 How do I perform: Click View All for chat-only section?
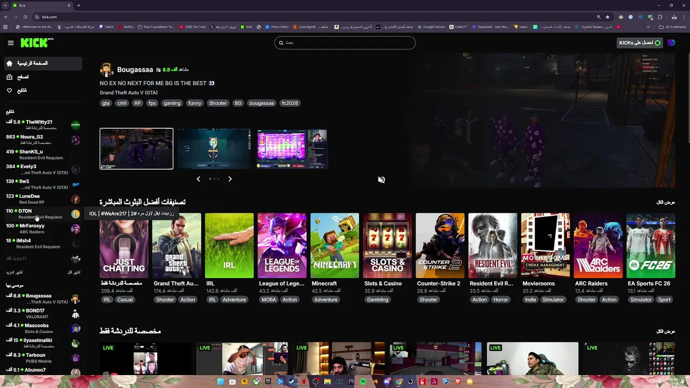click(665, 331)
